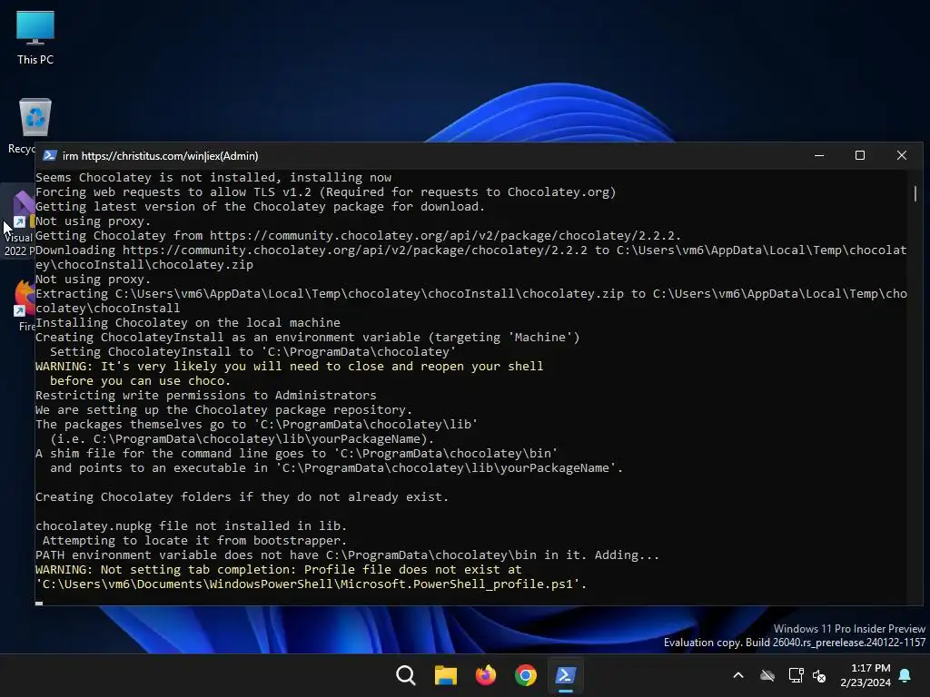Click the PowerShell taskbar icon

565,675
